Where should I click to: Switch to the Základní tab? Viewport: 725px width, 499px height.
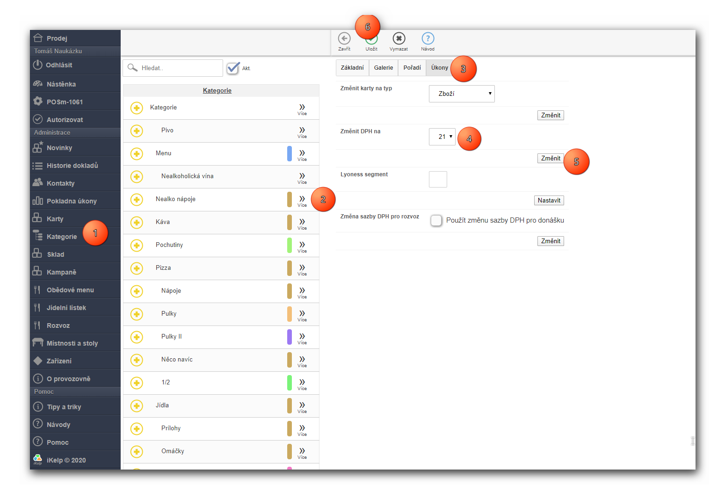(x=352, y=68)
